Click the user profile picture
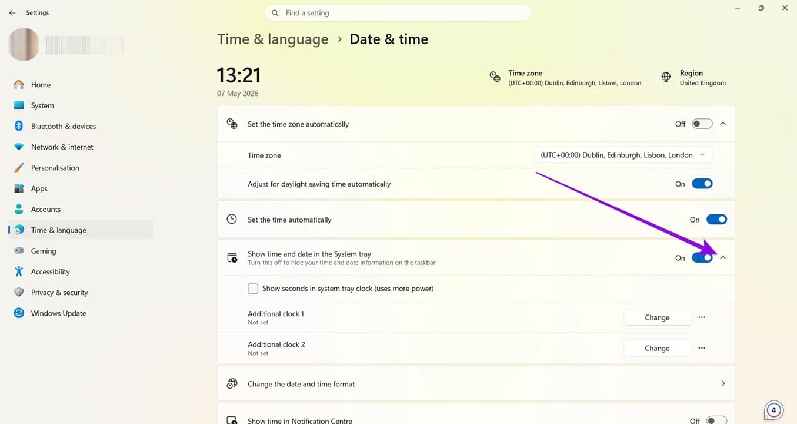Image resolution: width=797 pixels, height=424 pixels. tap(24, 45)
